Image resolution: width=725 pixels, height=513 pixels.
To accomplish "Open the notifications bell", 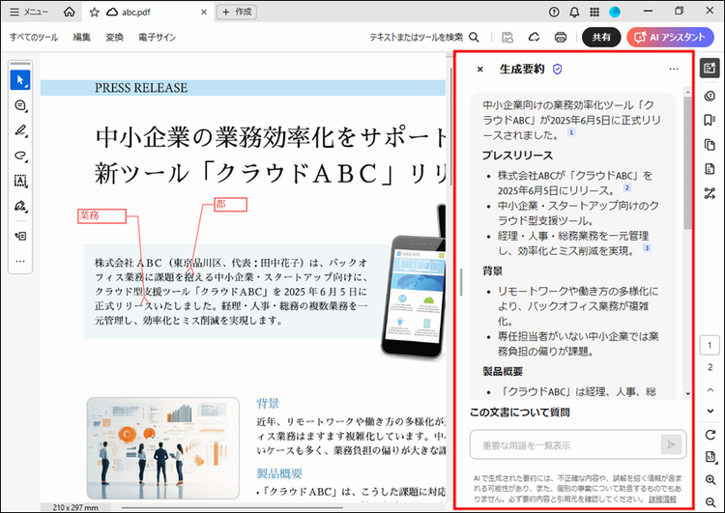I will [574, 13].
